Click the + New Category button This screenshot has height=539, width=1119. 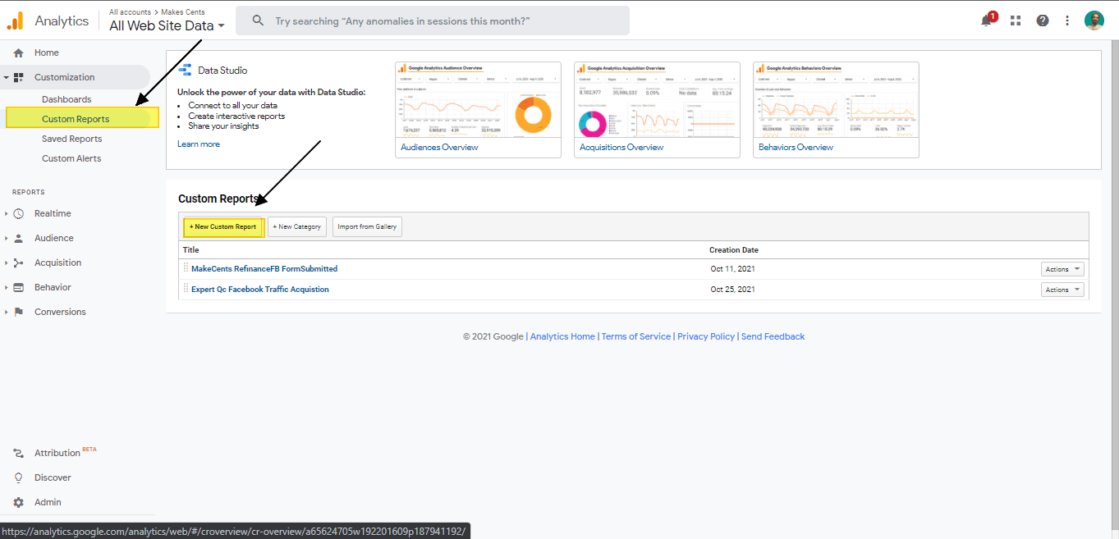pyautogui.click(x=297, y=226)
